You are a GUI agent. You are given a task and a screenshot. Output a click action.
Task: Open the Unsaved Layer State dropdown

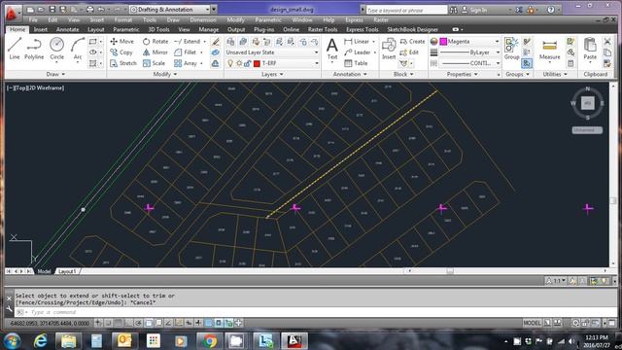pos(272,52)
